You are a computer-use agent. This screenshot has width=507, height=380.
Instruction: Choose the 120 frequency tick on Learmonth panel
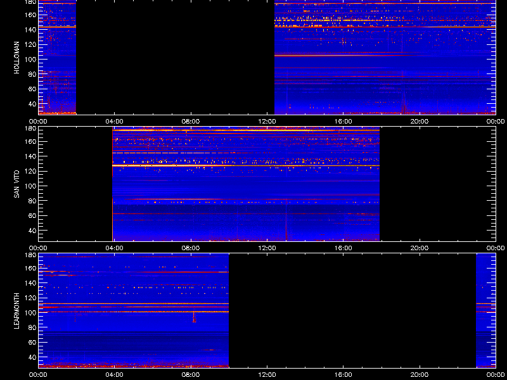[32, 298]
